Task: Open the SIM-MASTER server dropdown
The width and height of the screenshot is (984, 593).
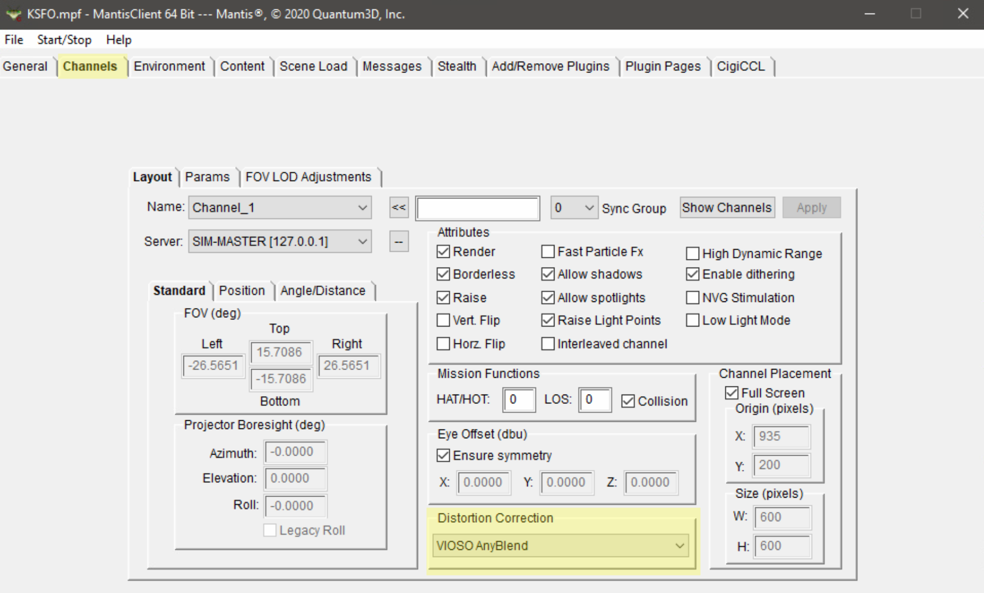Action: (362, 241)
